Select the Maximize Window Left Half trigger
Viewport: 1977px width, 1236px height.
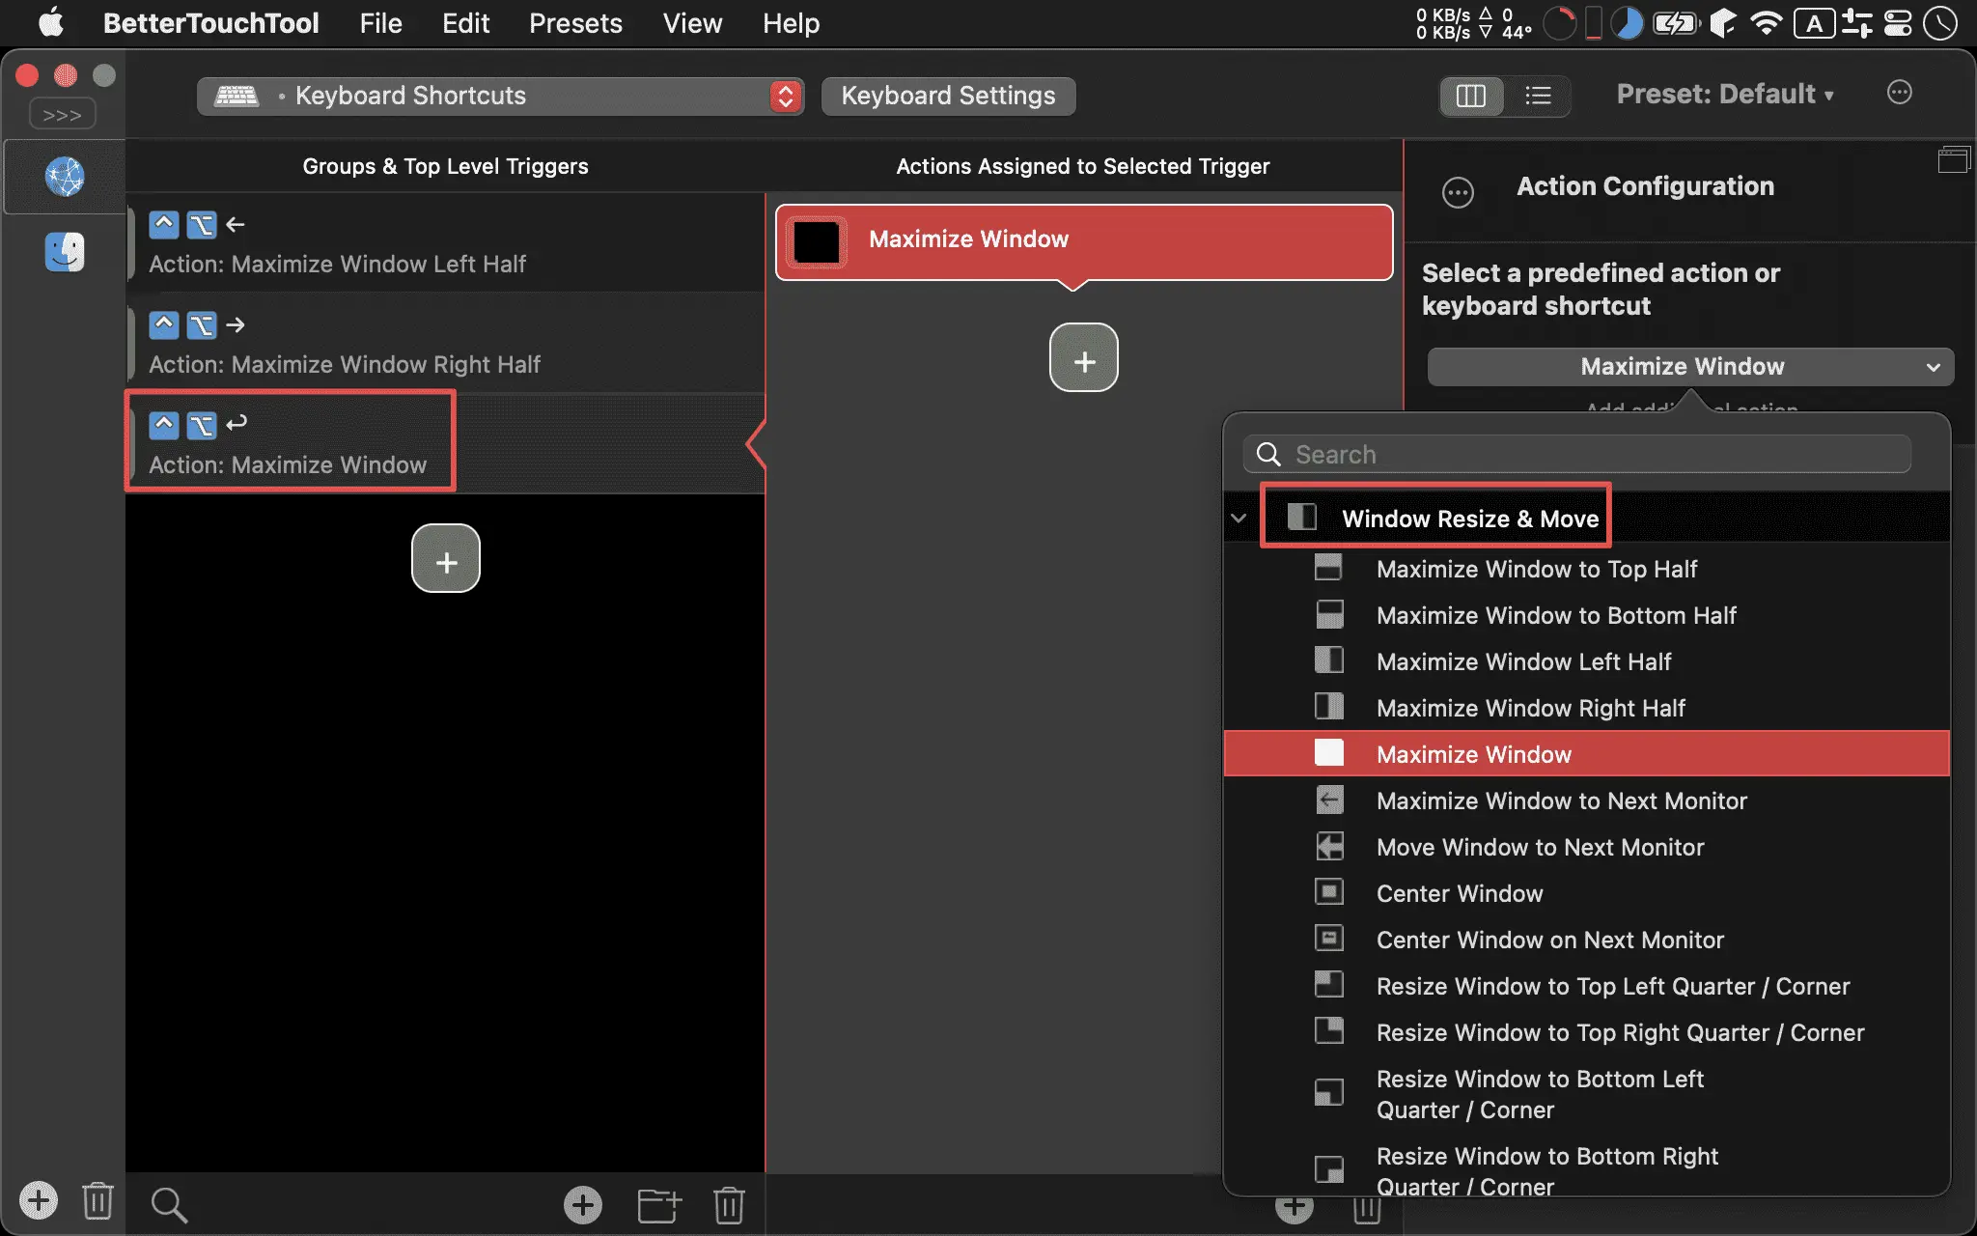tap(445, 243)
